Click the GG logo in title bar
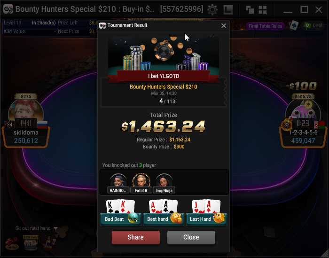 pyautogui.click(x=8, y=9)
